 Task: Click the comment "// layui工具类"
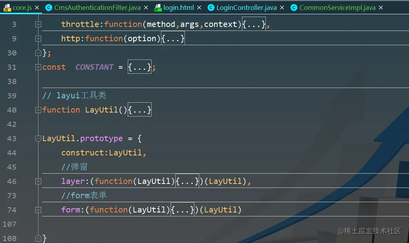pos(74,96)
